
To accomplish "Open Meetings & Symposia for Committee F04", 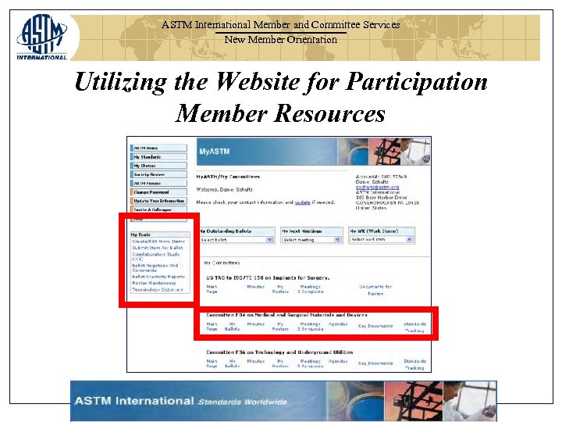I will coord(311,326).
